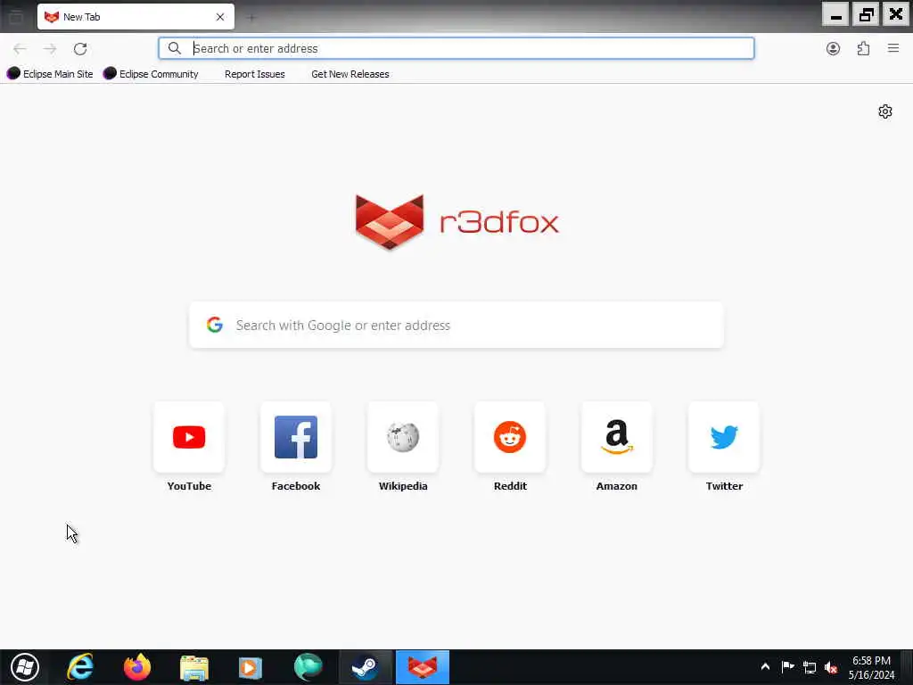Open File Explorer from taskbar
913x685 pixels.
pos(193,667)
